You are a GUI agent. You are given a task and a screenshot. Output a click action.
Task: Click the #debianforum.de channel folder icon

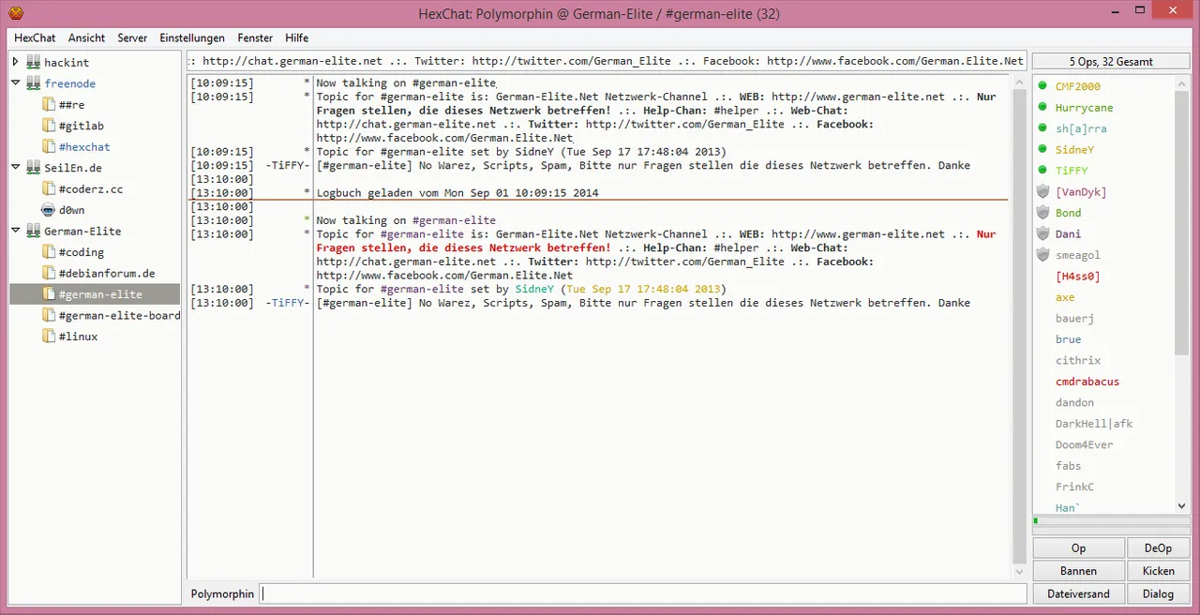point(49,274)
